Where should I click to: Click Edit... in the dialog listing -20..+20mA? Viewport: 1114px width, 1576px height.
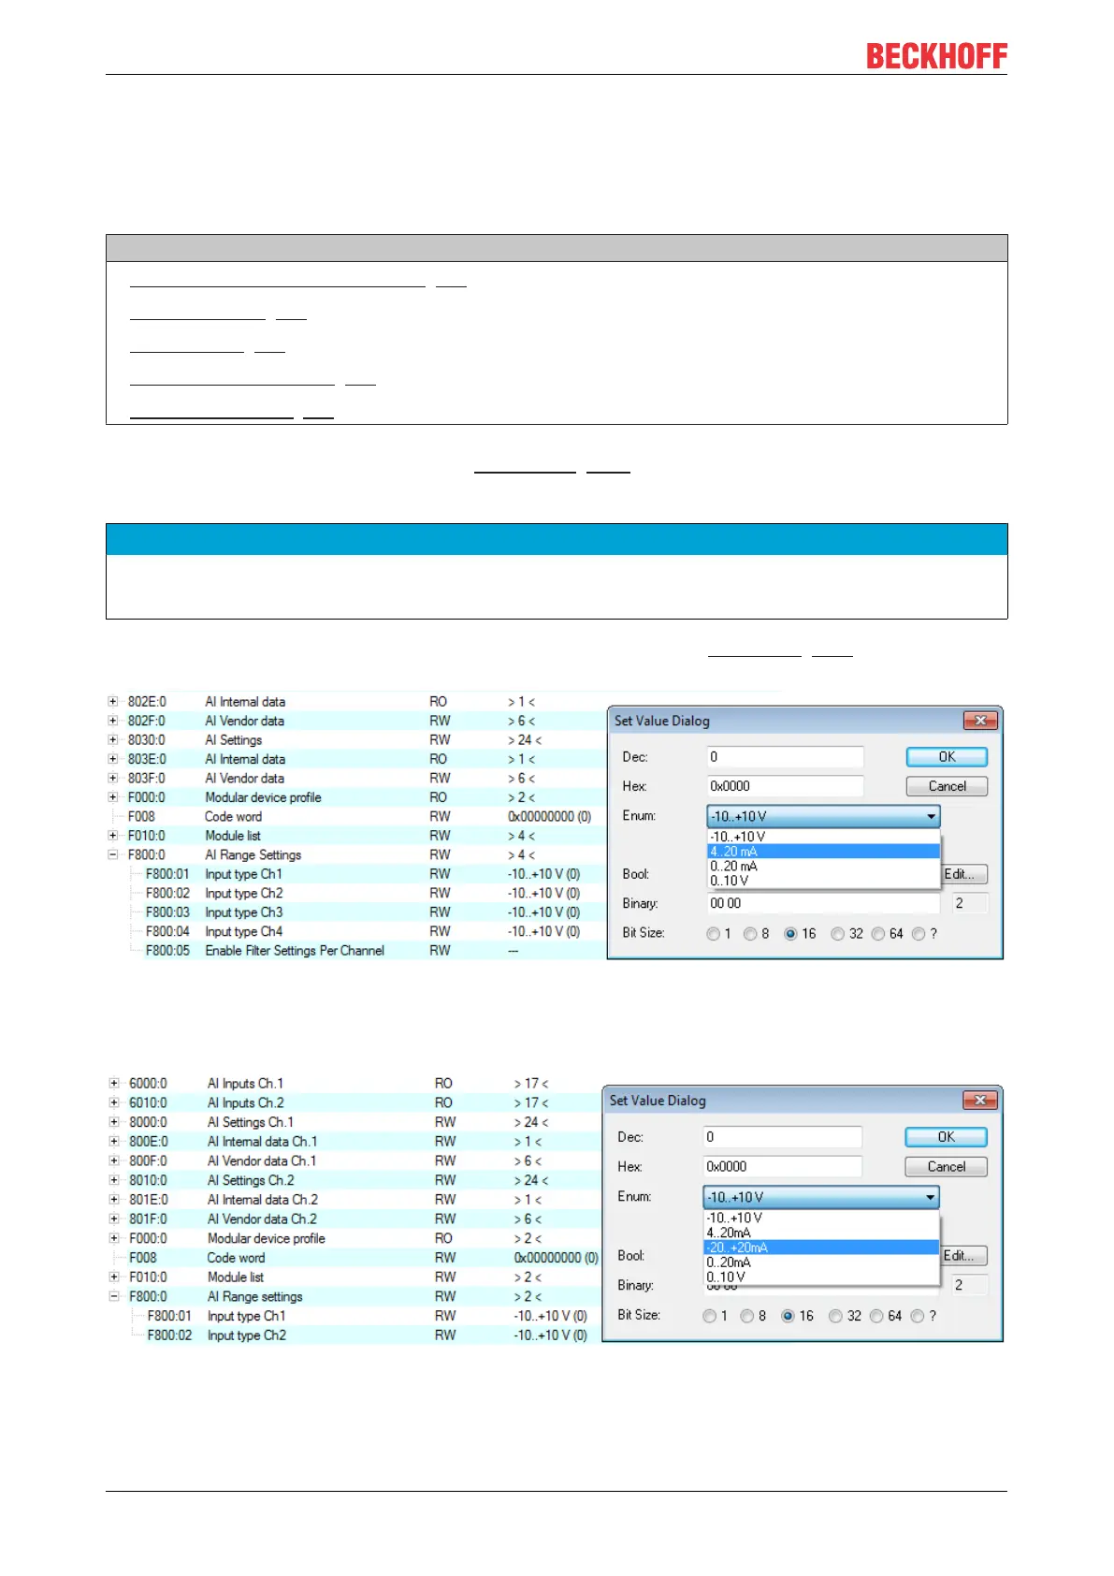tap(963, 1256)
